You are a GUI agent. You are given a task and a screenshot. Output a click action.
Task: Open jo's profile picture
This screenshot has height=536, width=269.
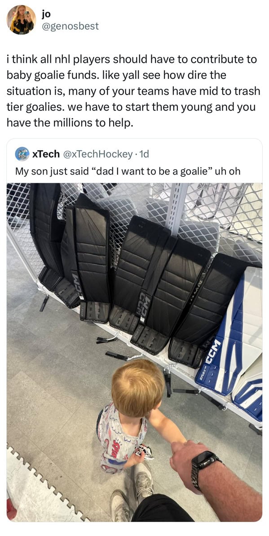point(21,20)
